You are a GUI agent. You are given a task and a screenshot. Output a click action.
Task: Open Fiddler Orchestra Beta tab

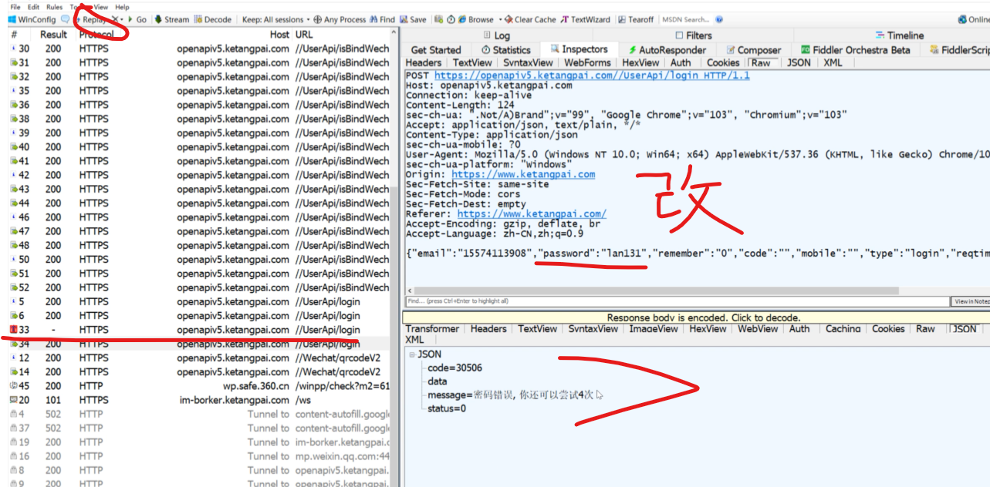855,49
